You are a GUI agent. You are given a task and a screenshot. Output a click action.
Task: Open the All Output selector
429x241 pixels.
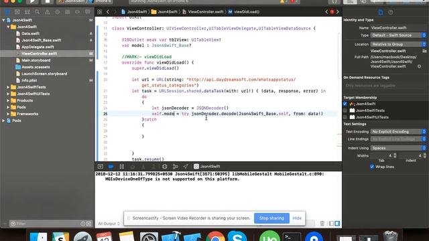point(109,224)
